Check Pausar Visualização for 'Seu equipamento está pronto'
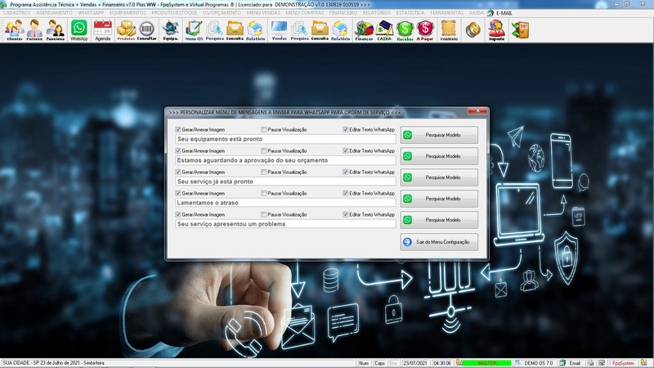 coord(263,130)
